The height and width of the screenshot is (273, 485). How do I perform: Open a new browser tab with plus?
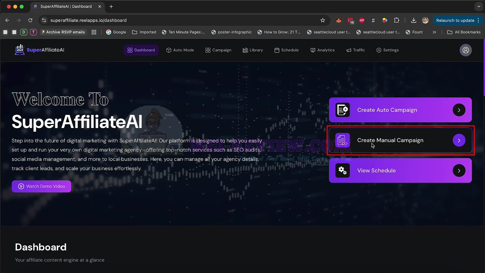[x=111, y=7]
